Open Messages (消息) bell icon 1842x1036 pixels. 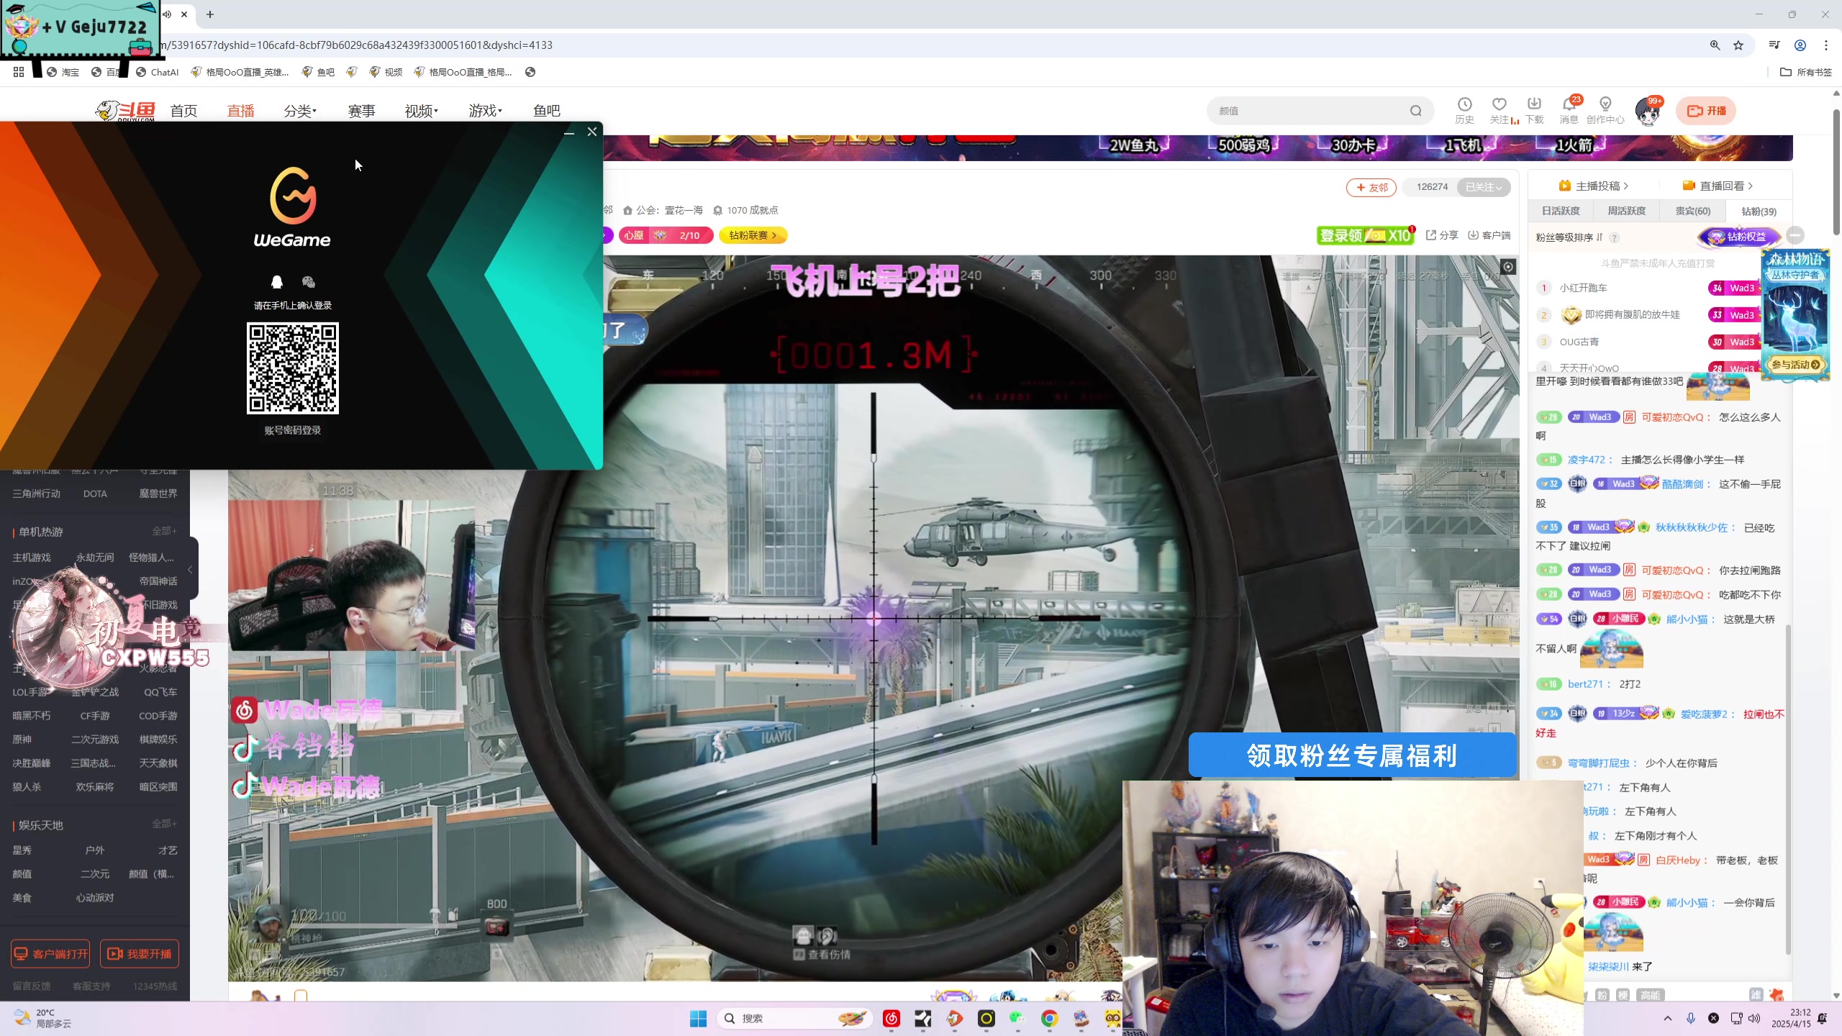(x=1569, y=110)
